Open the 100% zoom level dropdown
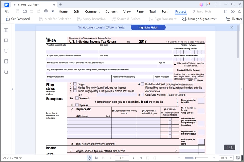The image size is (244, 162). (226, 158)
